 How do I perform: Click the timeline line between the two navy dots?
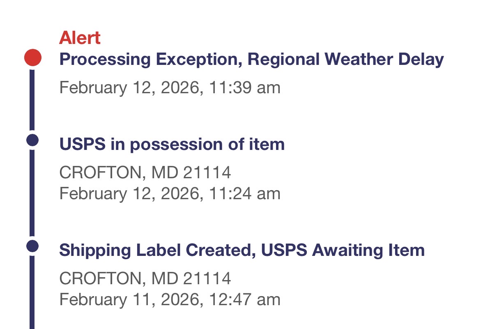pos(32,193)
